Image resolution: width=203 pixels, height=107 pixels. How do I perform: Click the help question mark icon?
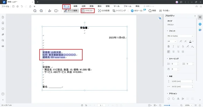(3, 94)
